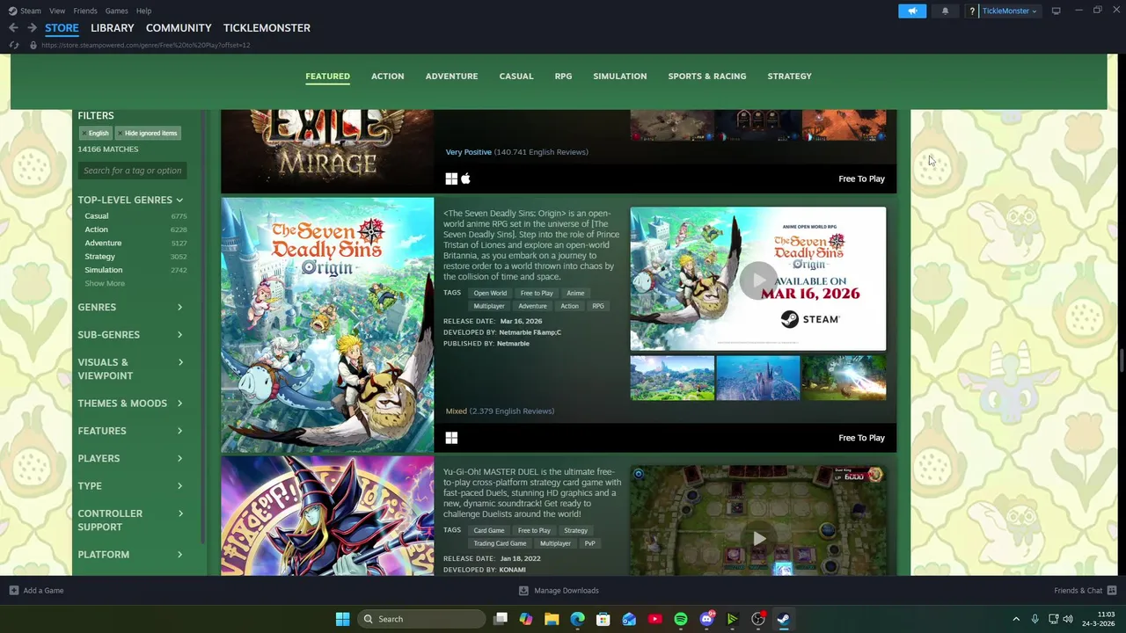Click the Steam taskbar icon

pyautogui.click(x=783, y=619)
